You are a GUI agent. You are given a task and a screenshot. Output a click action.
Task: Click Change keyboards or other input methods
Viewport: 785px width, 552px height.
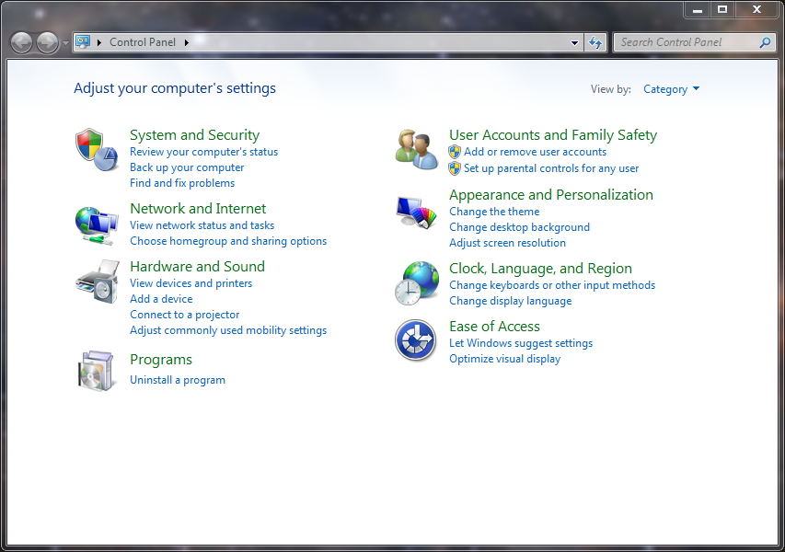point(551,285)
